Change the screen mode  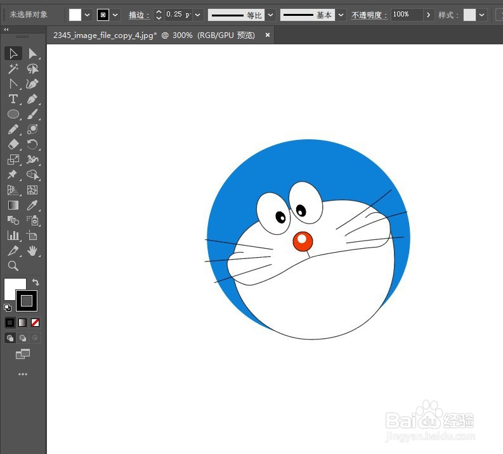(x=23, y=354)
